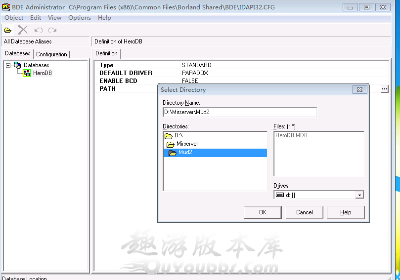Open the Drives dropdown arrow
The width and height of the screenshot is (400, 280).
(359, 195)
